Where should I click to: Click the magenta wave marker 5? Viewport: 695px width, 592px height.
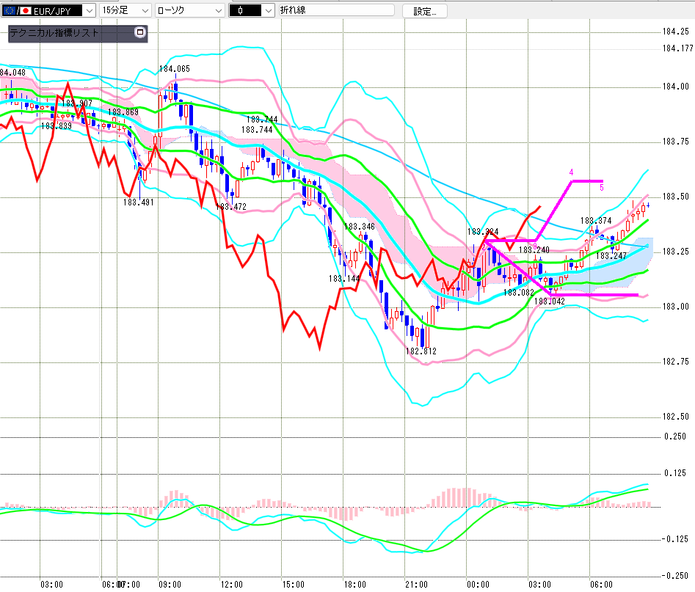tap(601, 188)
